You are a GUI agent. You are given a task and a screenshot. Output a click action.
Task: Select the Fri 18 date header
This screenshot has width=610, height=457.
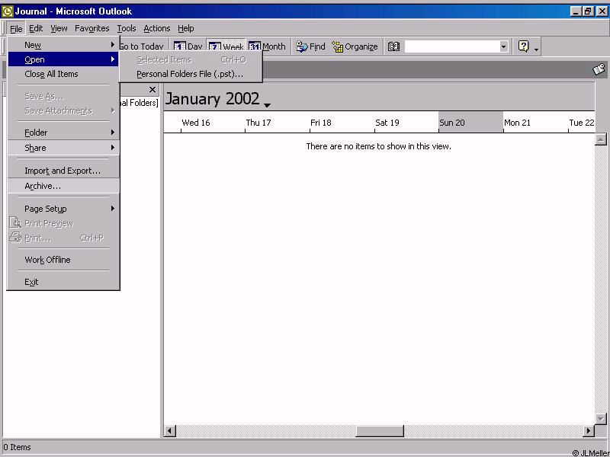click(321, 123)
